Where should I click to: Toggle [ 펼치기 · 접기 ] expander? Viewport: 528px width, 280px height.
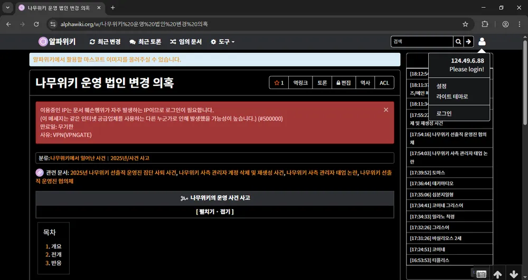(x=215, y=212)
